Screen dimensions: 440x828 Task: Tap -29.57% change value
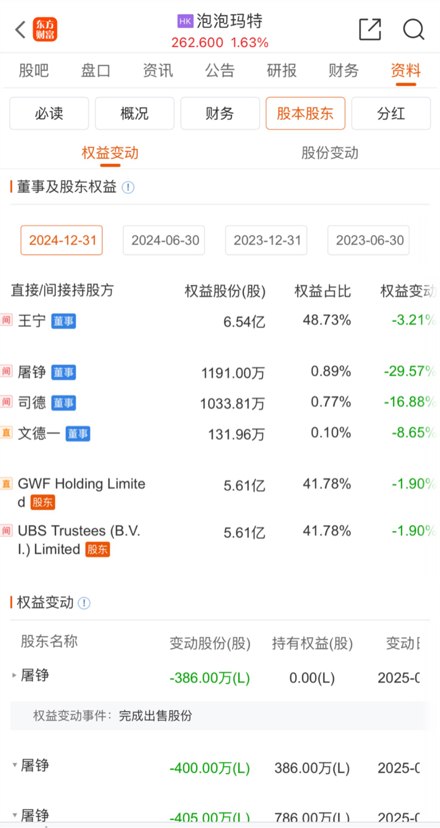410,372
